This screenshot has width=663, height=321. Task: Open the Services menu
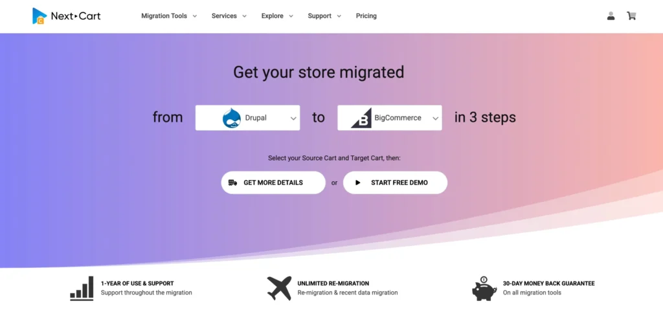click(x=224, y=16)
